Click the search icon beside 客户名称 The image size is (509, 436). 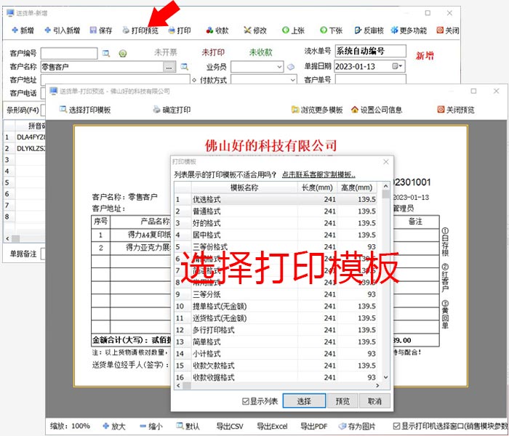185,67
